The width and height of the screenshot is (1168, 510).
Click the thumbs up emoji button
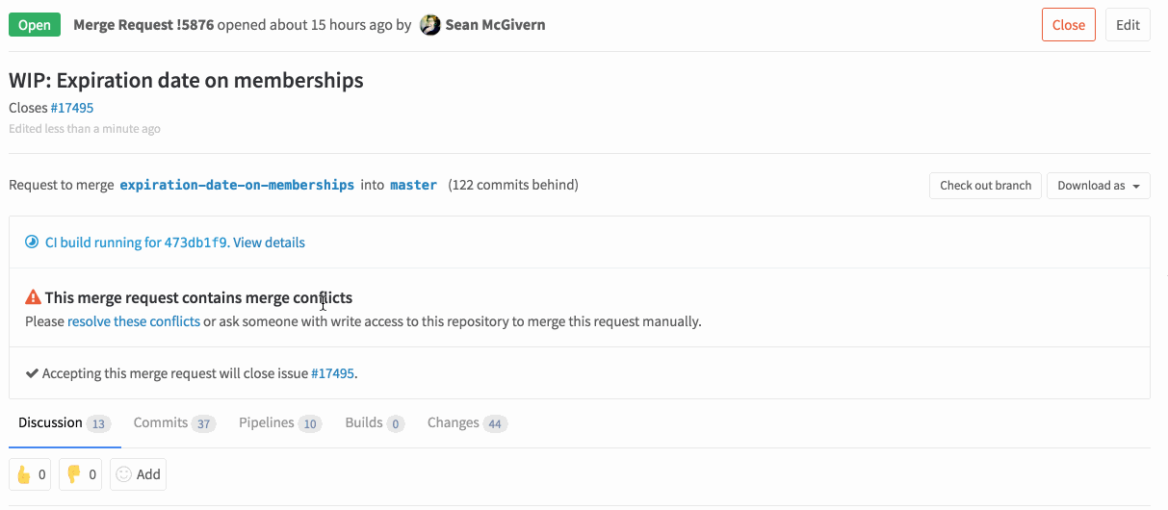pyautogui.click(x=31, y=474)
